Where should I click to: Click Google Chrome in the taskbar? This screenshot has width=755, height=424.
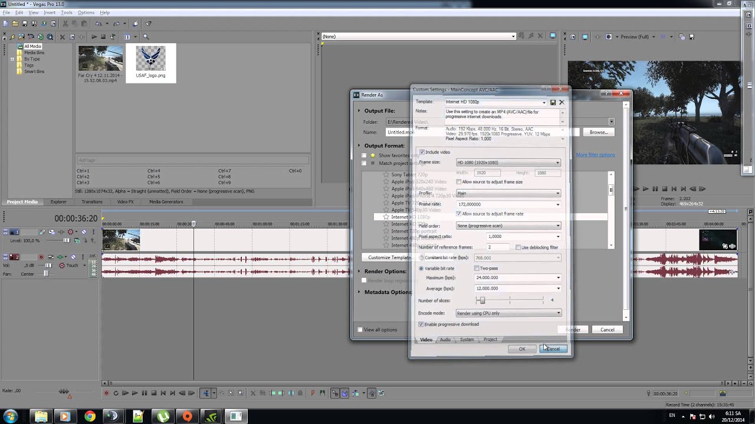[x=90, y=417]
